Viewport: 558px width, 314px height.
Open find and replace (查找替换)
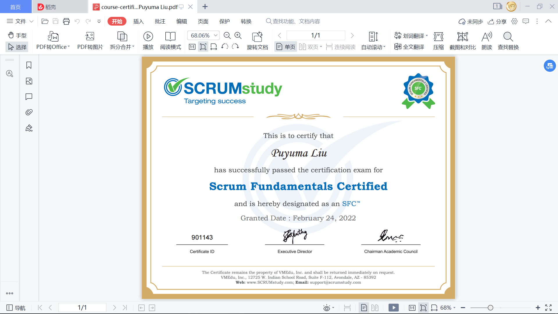pos(508,41)
